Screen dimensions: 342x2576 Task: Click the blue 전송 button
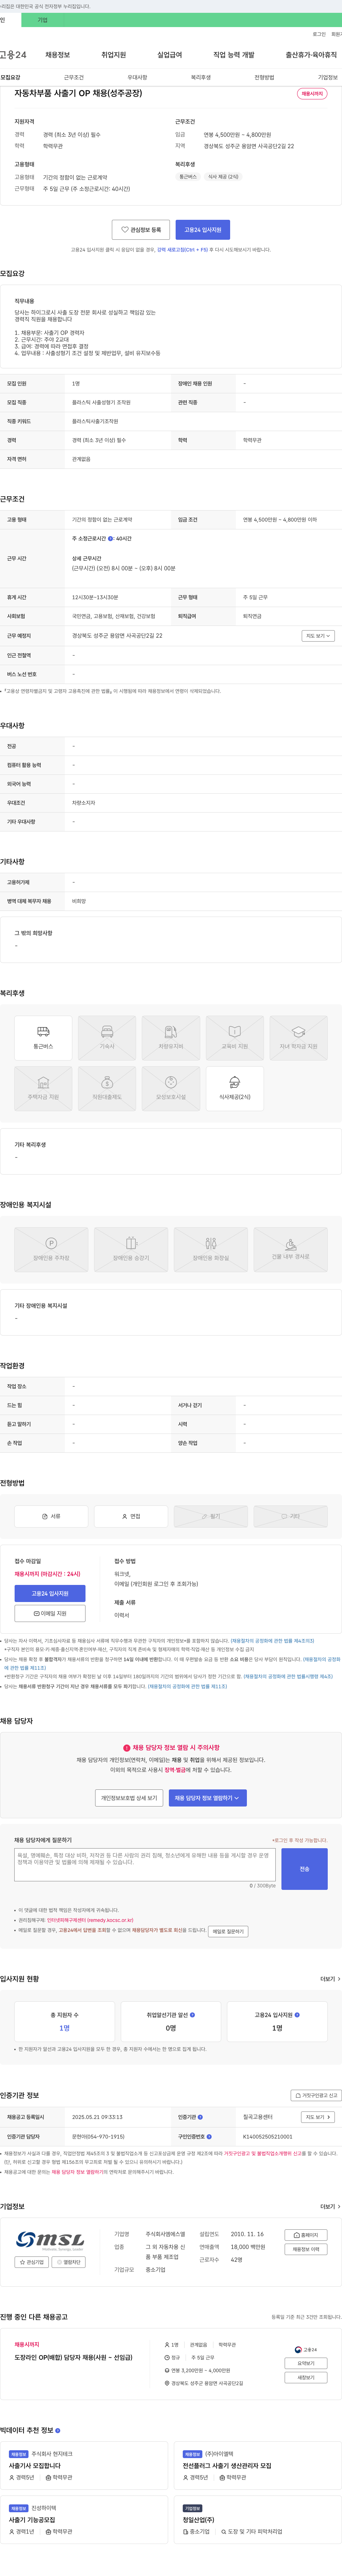[304, 1869]
